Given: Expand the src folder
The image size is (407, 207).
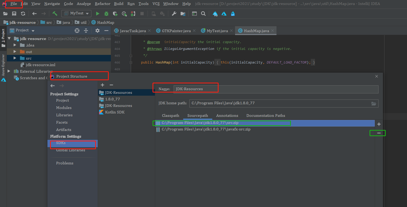Looking at the screenshot, I should 15,58.
